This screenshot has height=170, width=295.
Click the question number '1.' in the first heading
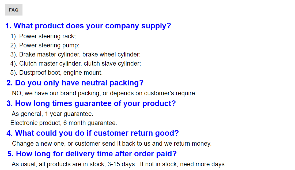pos(9,26)
